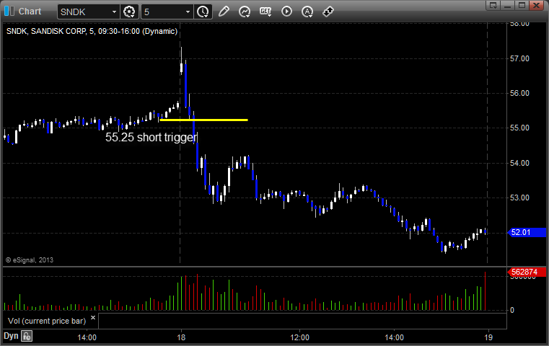This screenshot has width=549, height=346.
Task: Click the bar replay play button
Action: point(286,12)
